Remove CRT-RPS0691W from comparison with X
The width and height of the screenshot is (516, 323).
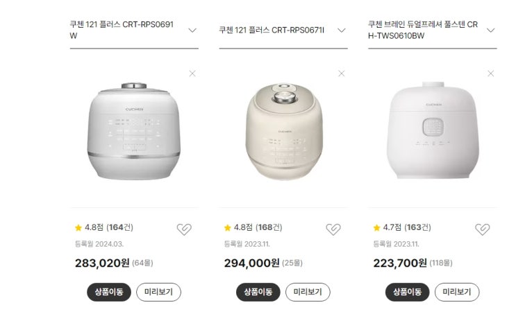192,73
